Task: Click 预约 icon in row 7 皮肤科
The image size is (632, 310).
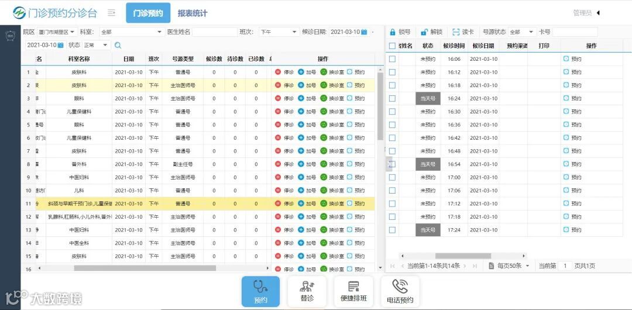Action: [349, 150]
